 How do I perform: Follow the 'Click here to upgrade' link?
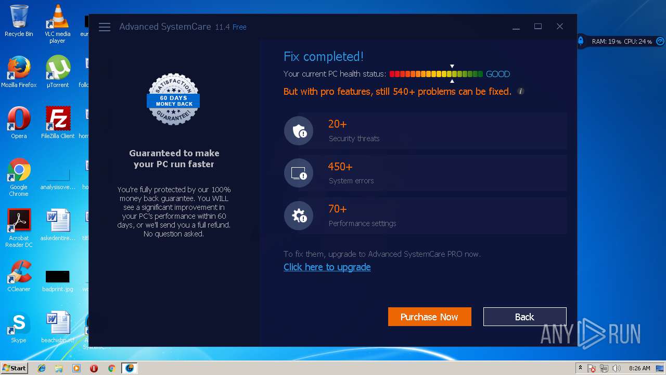[x=327, y=267]
